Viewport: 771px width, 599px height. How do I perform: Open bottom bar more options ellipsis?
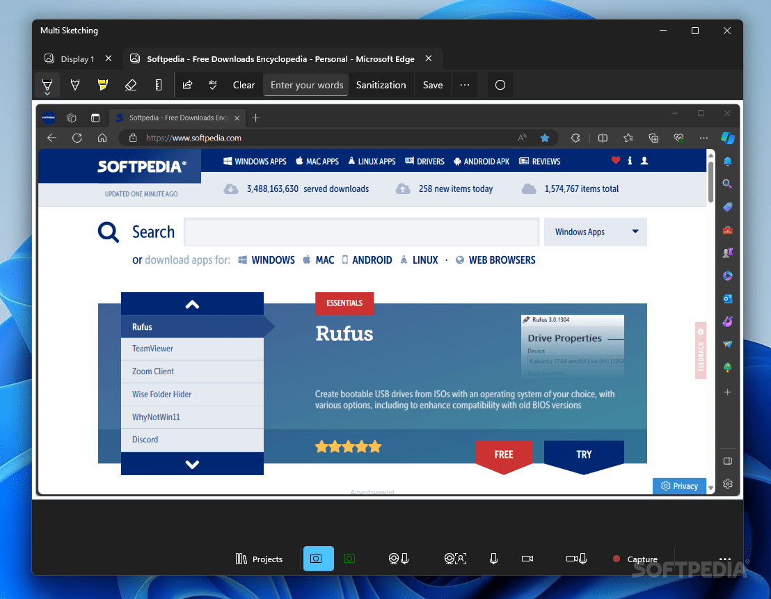(x=725, y=559)
